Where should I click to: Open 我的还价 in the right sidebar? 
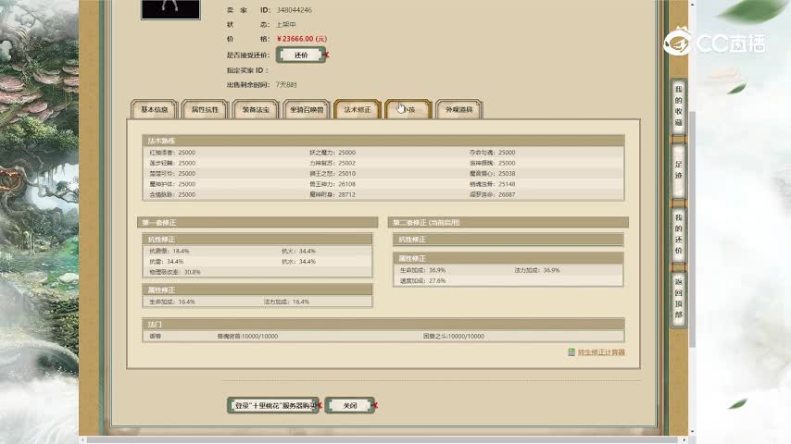[x=678, y=233]
